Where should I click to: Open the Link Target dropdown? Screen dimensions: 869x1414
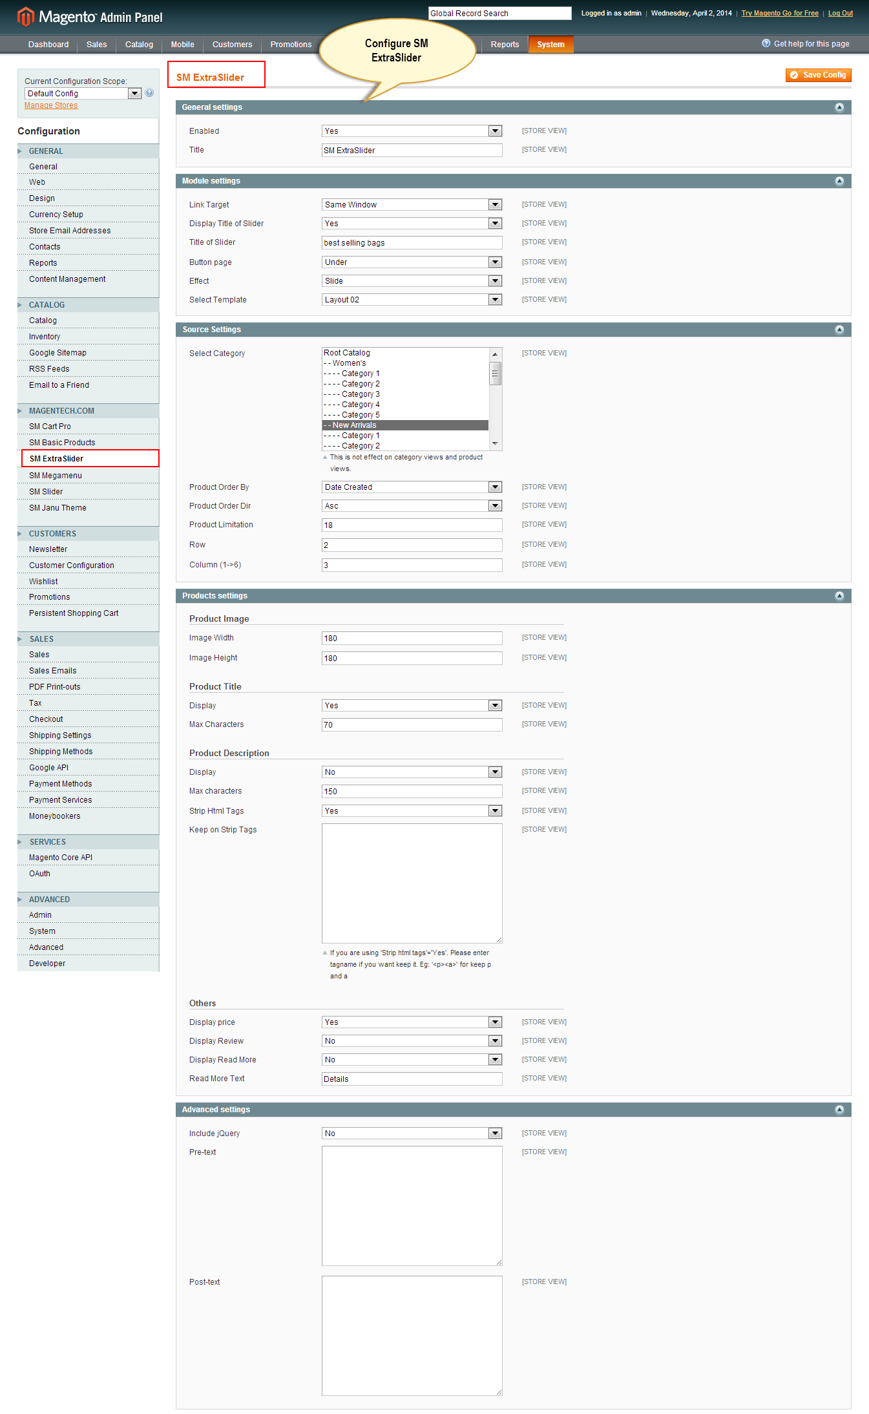(412, 205)
